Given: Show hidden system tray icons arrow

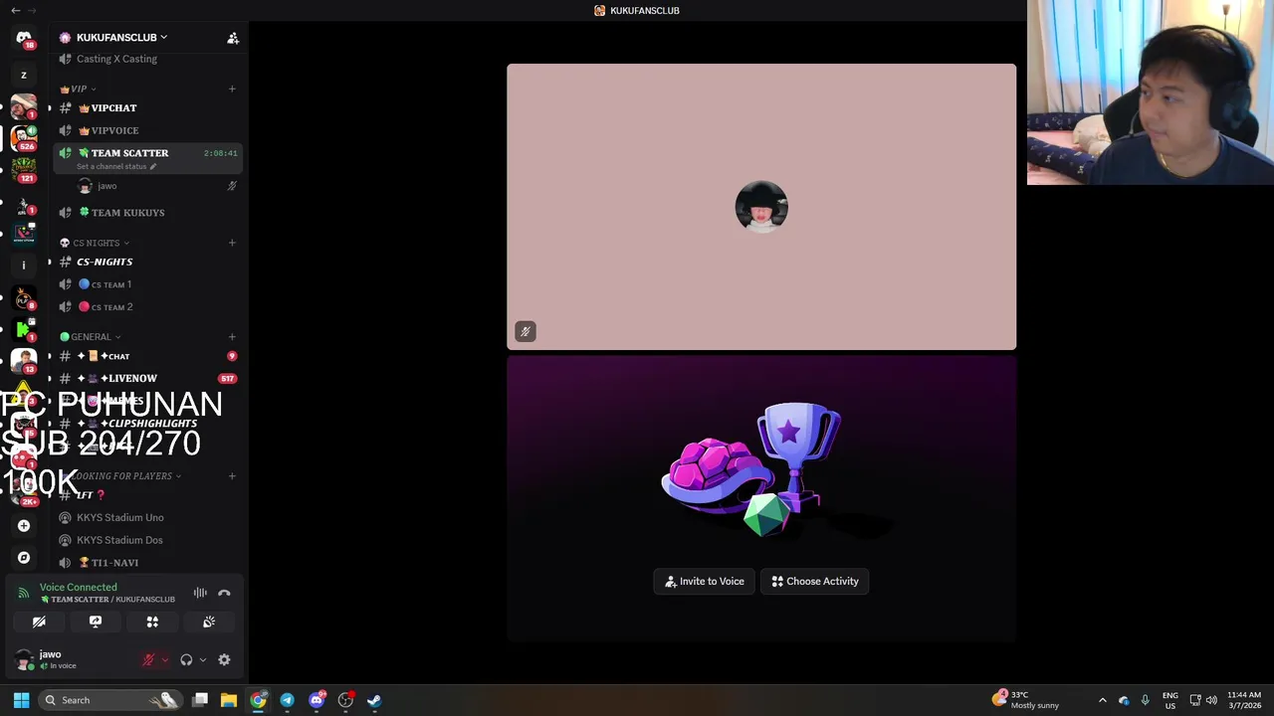Looking at the screenshot, I should click(x=1102, y=700).
